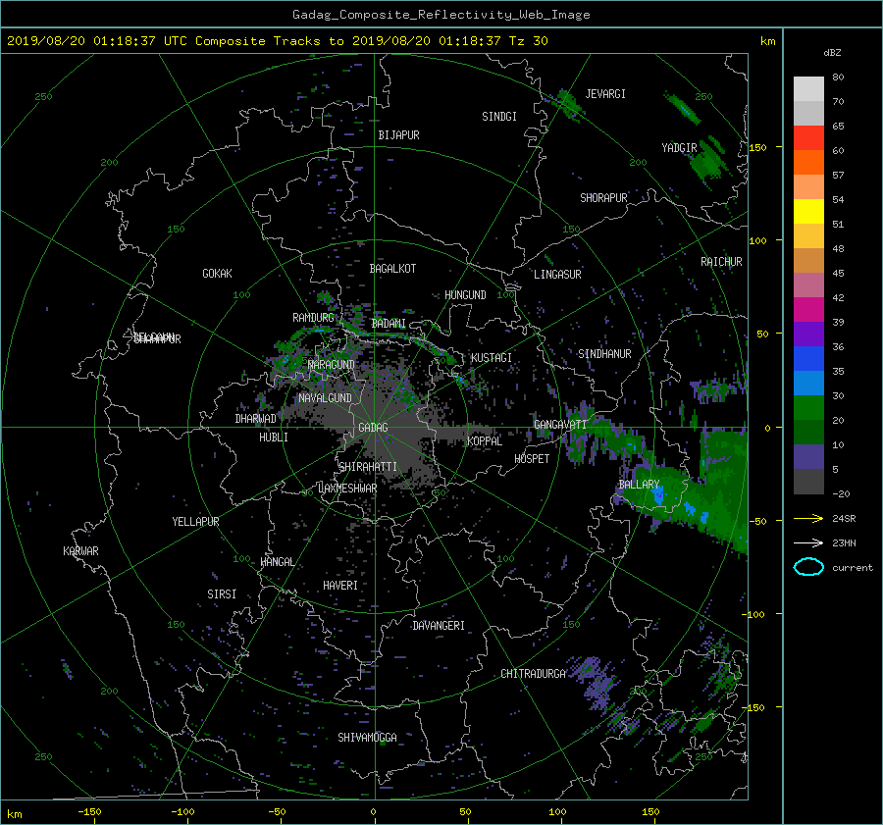Click the KOPPAL city label

(x=485, y=441)
